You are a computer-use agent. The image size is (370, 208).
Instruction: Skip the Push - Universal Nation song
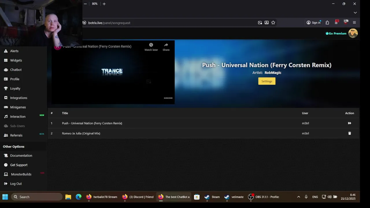pos(349,123)
